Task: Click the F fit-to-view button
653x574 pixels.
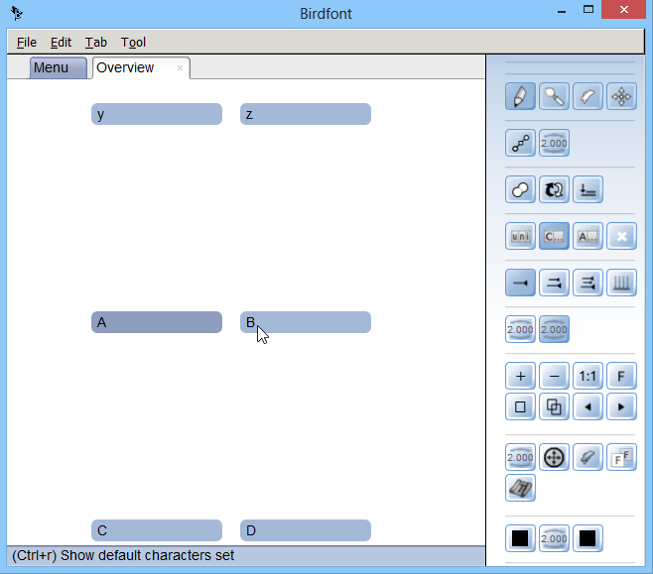Action: click(621, 376)
